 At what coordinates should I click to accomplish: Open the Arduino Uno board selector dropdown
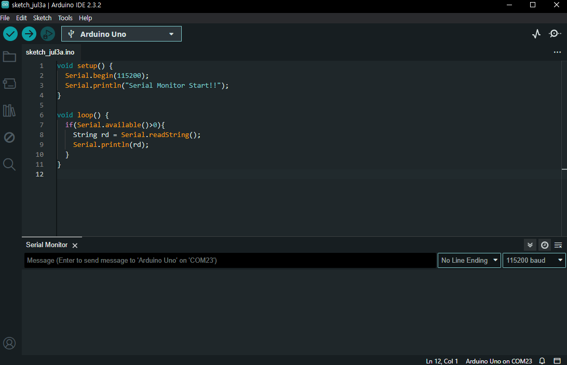tap(122, 34)
